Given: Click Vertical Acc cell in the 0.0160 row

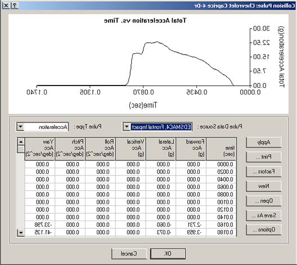Looking at the screenshot, I should click(130, 225).
